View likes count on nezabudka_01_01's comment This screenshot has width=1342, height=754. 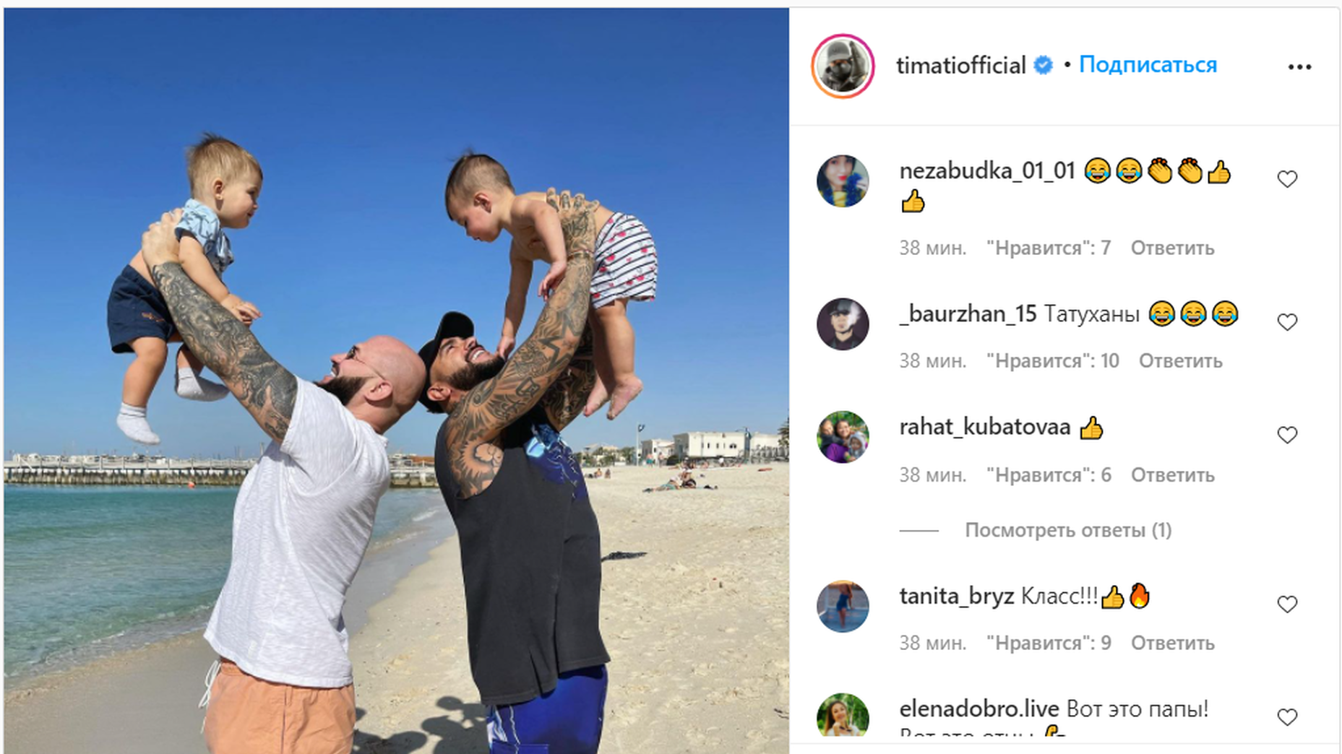coord(1049,248)
